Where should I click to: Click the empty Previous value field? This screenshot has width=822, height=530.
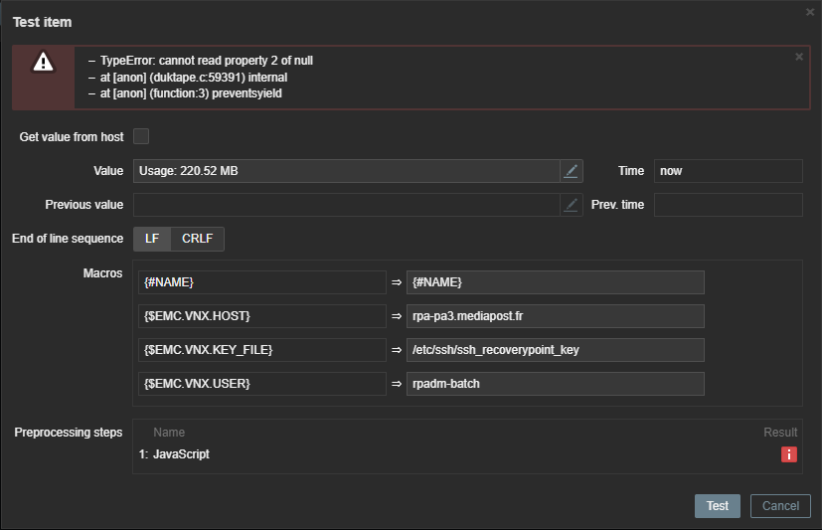(345, 205)
